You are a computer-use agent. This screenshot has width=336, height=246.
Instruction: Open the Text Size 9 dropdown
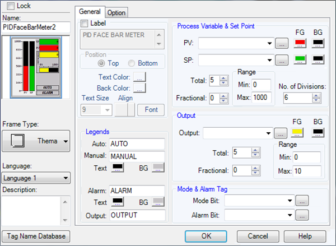(x=96, y=110)
